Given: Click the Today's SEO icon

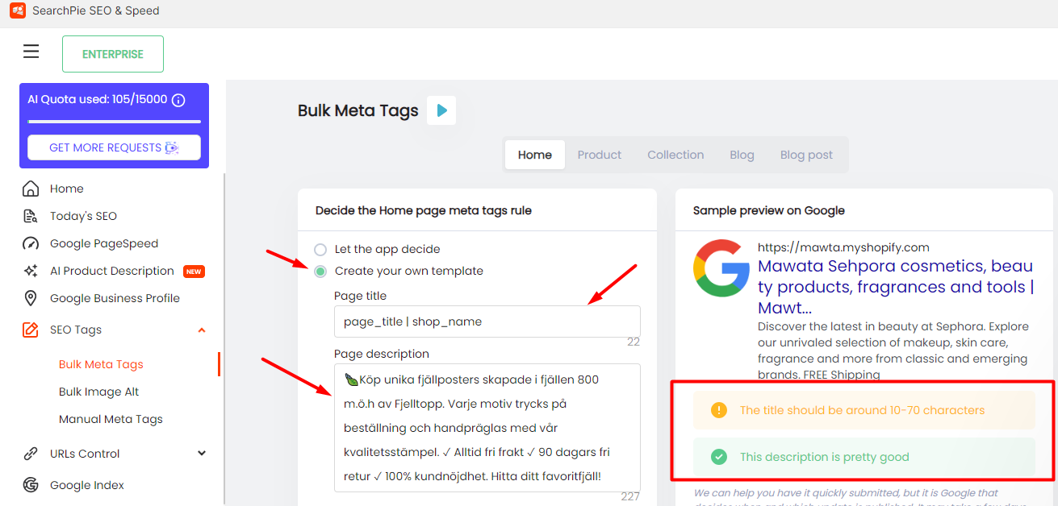Looking at the screenshot, I should tap(31, 216).
